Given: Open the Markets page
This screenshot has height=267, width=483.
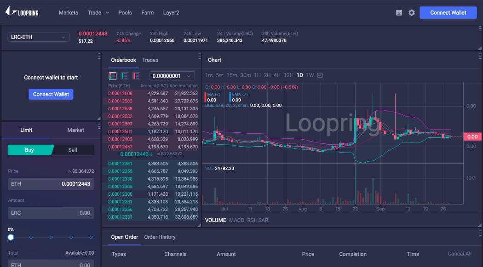Looking at the screenshot, I should coord(69,12).
